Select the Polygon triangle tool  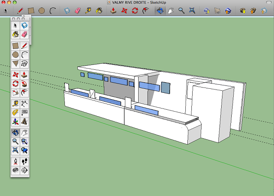(x=15, y=63)
